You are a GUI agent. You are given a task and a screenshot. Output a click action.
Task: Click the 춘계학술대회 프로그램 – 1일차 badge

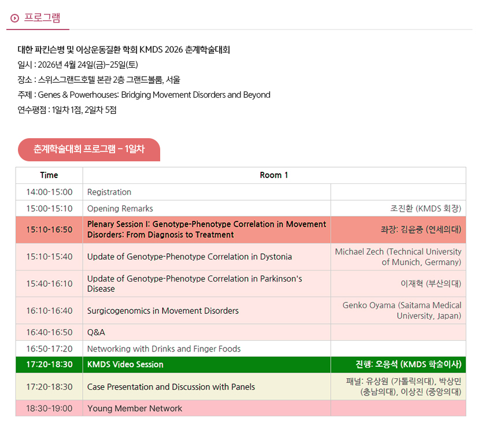[x=89, y=149]
